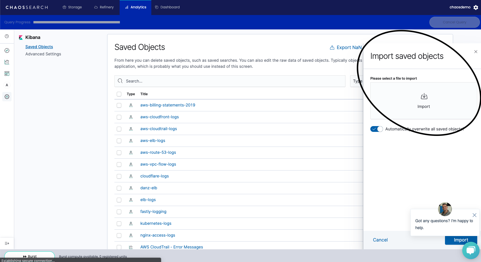The width and height of the screenshot is (481, 262).
Task: Check the danz-elb row checkbox
Action: (119, 188)
